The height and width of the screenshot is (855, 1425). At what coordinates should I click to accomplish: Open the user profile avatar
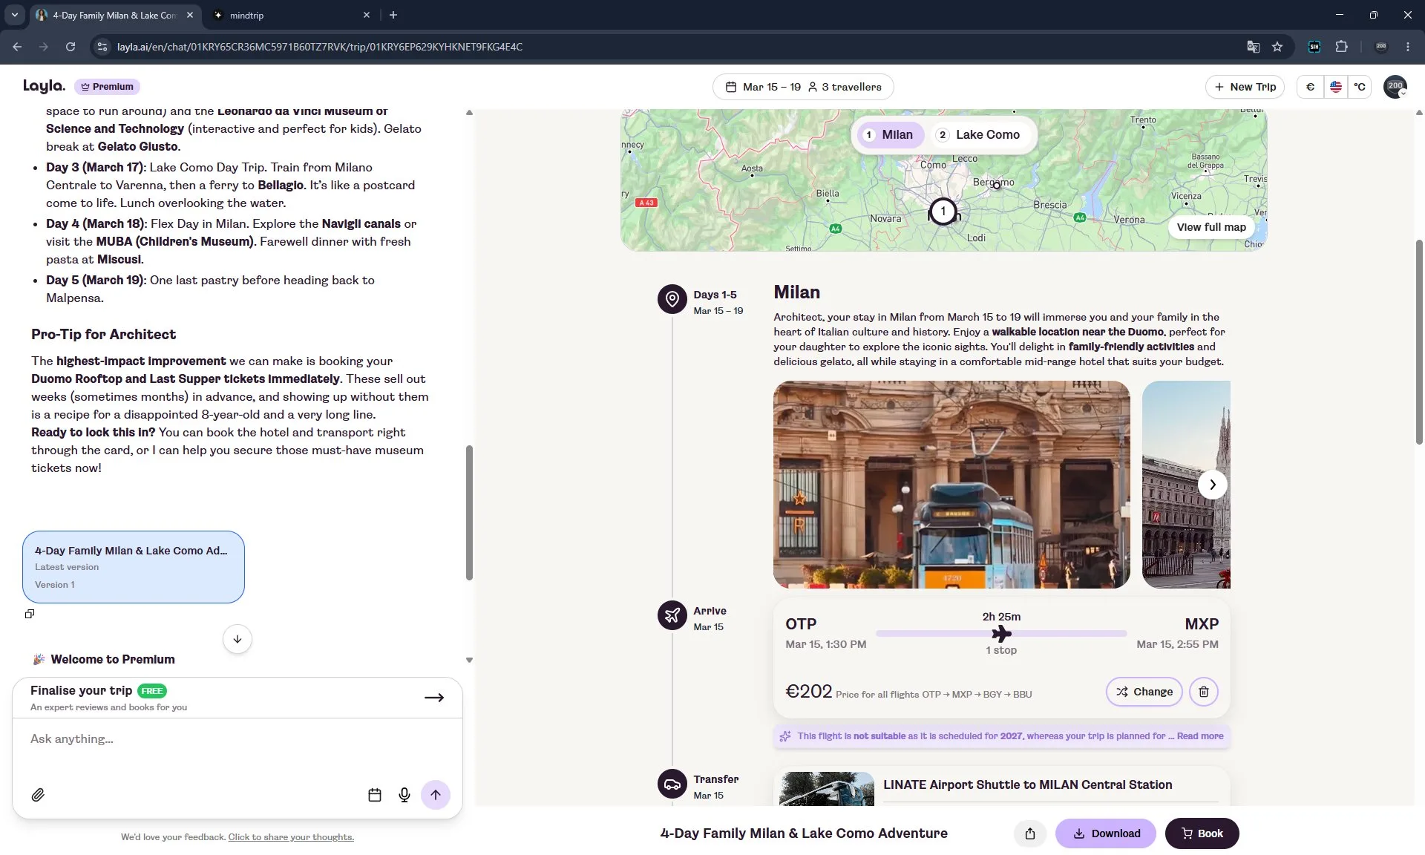[1395, 87]
